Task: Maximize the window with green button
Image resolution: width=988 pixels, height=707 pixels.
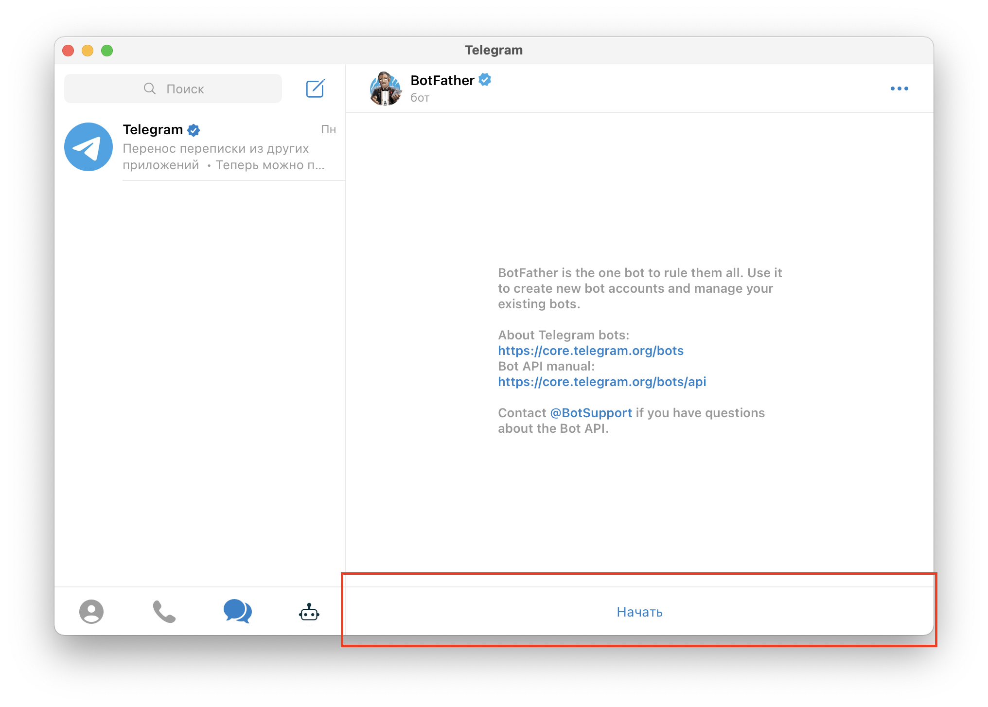Action: point(107,51)
